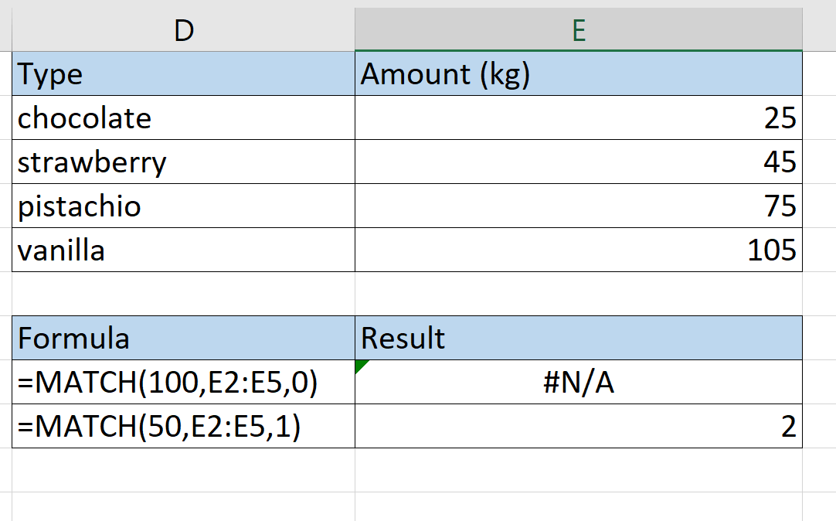Click the 'Result' header cell
Screen dimensions: 836x521
tap(579, 338)
